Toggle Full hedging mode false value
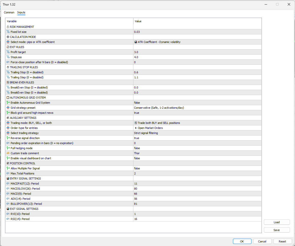The width and height of the screenshot is (295, 246). (x=197, y=148)
